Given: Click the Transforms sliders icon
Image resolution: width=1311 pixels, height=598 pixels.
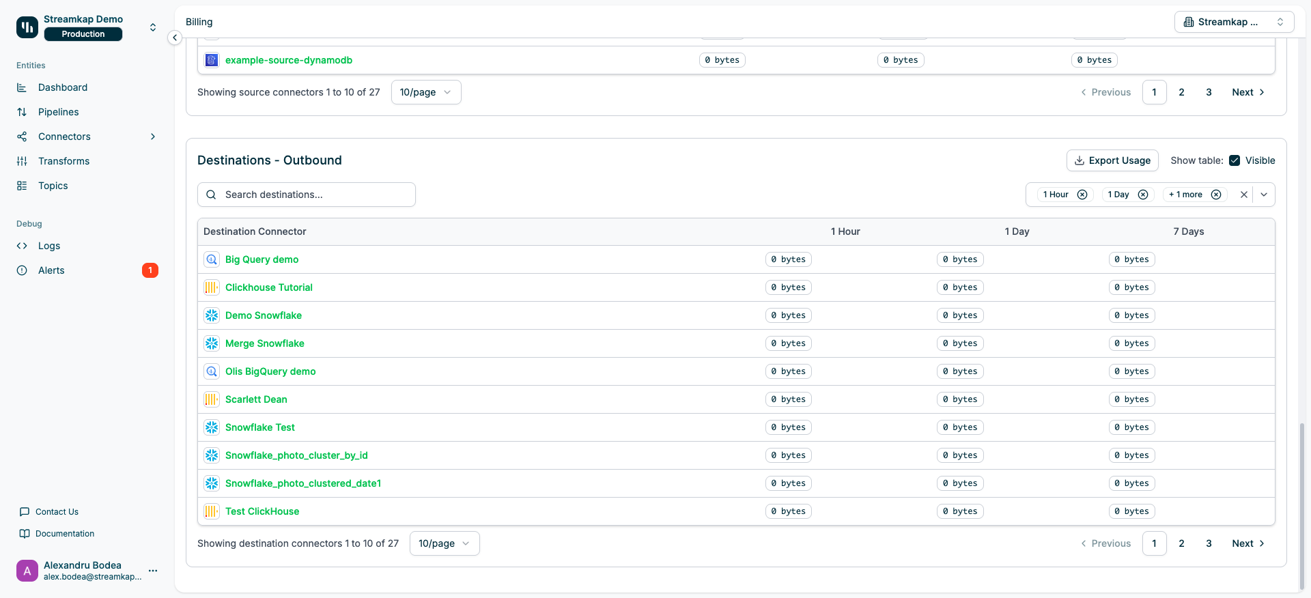Looking at the screenshot, I should (22, 161).
